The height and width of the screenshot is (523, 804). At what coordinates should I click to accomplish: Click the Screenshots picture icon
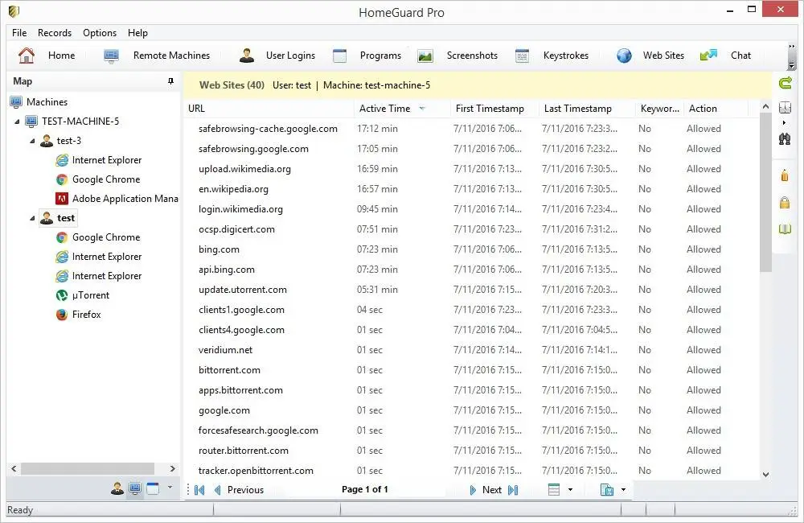pos(425,56)
